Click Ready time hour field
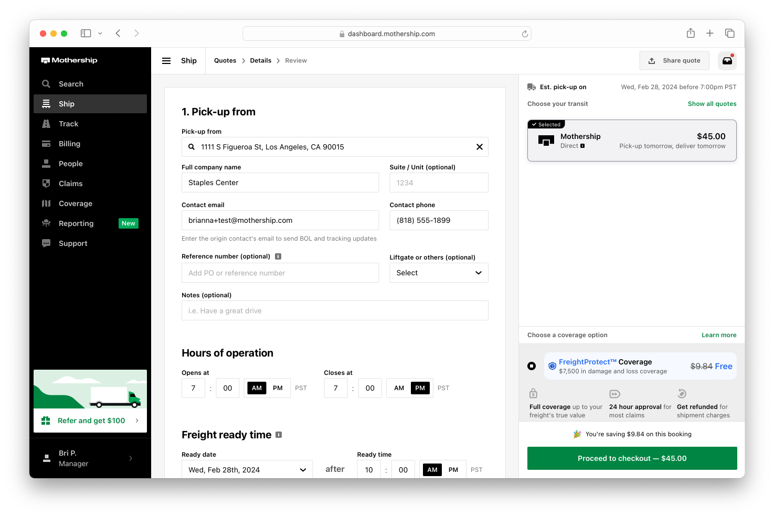Image resolution: width=774 pixels, height=517 pixels. click(x=369, y=470)
